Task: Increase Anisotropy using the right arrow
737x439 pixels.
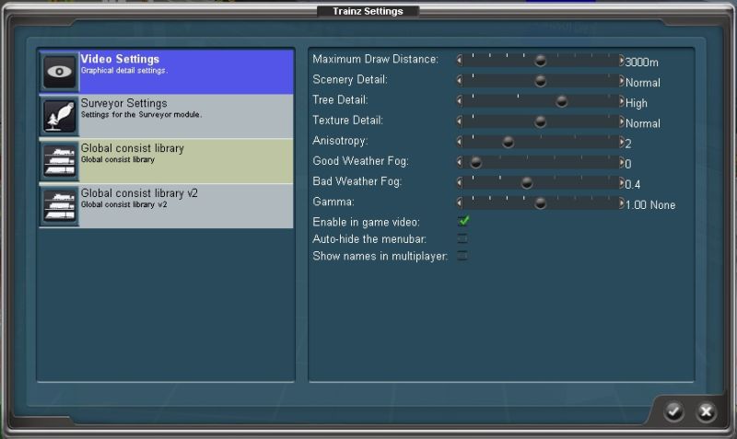Action: pyautogui.click(x=621, y=142)
